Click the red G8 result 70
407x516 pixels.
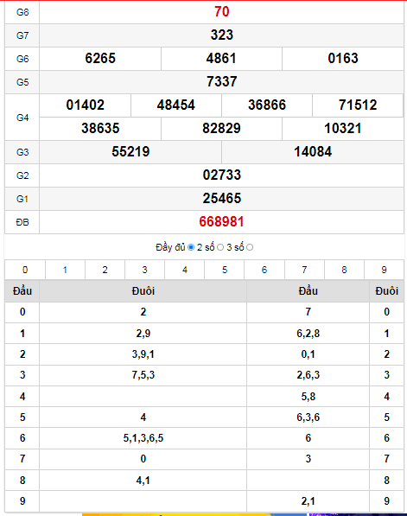pos(221,12)
